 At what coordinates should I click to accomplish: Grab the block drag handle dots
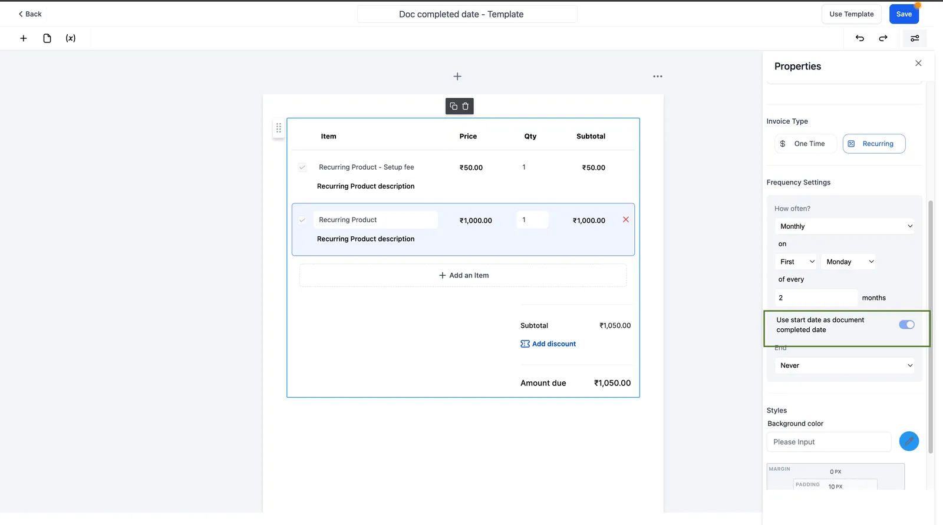point(279,128)
